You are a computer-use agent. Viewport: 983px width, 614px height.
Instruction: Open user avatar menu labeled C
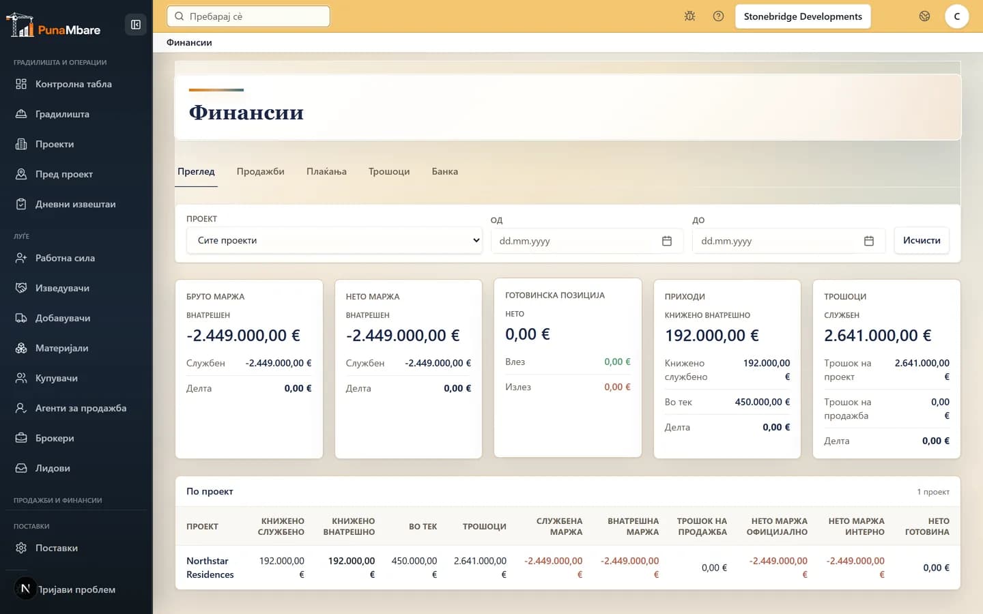pyautogui.click(x=956, y=16)
